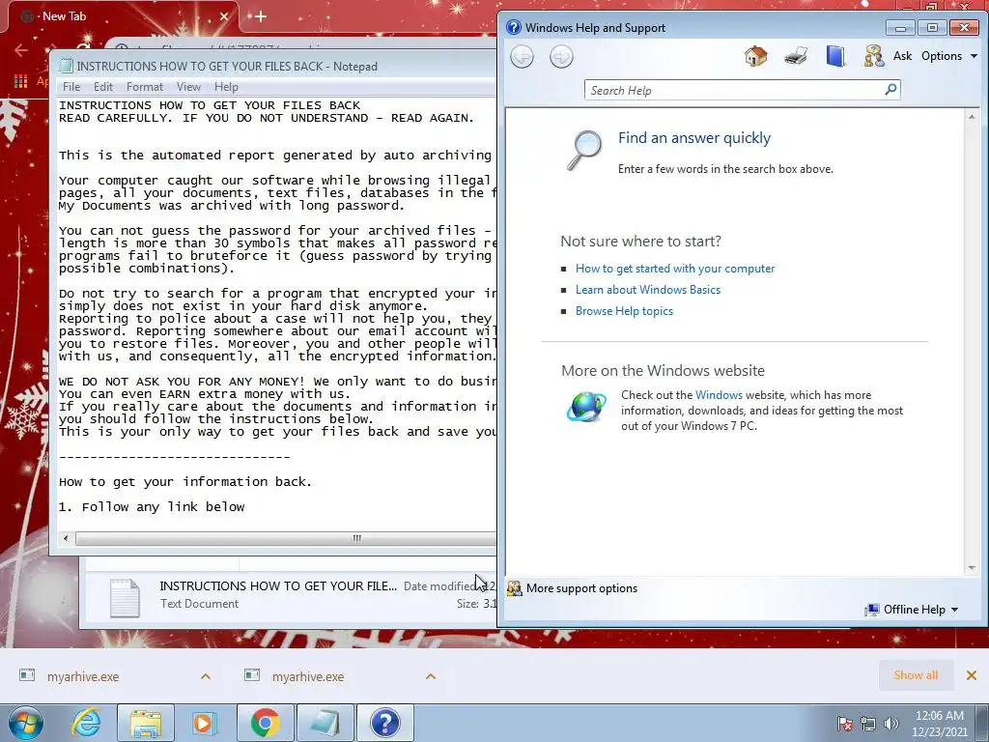989x742 pixels.
Task: Expand the Offline Help dropdown
Action: [954, 610]
